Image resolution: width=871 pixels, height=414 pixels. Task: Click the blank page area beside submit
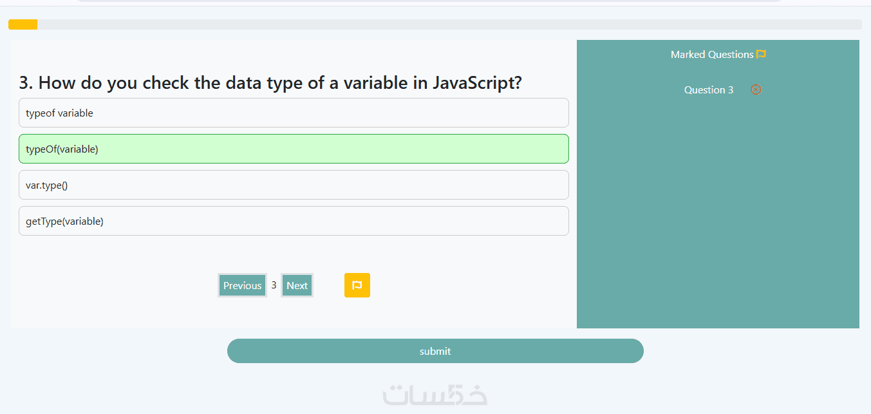740,361
